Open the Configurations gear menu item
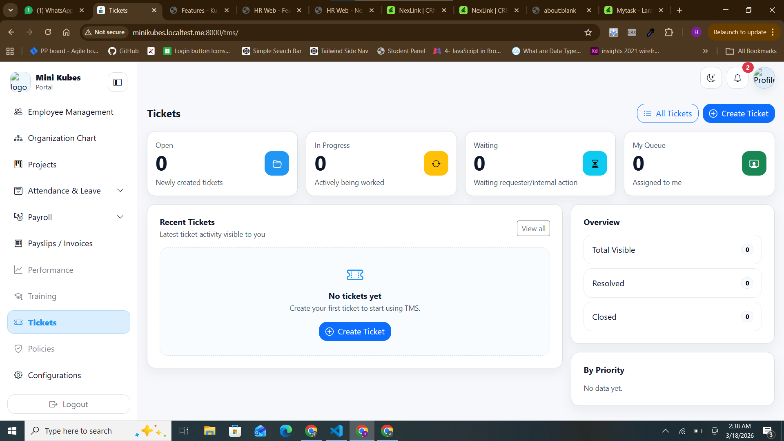 click(54, 375)
